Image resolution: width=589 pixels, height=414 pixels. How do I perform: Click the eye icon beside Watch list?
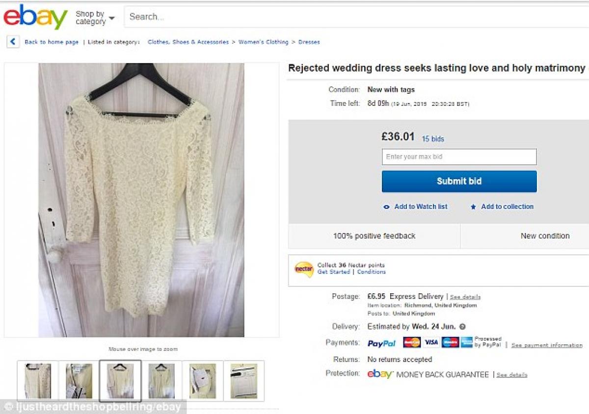click(x=387, y=207)
